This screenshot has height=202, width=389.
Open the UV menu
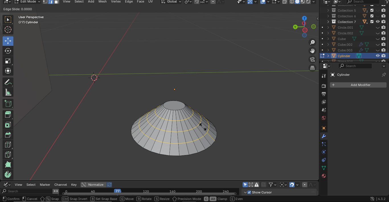pos(151,2)
